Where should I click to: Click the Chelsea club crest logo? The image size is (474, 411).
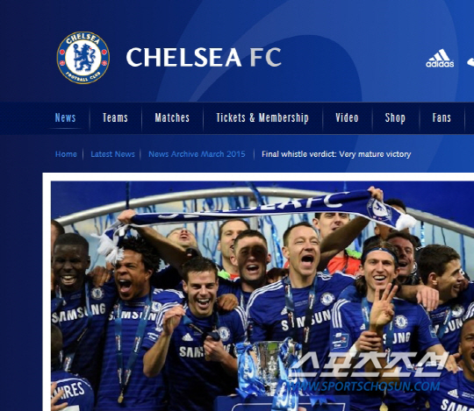click(83, 58)
